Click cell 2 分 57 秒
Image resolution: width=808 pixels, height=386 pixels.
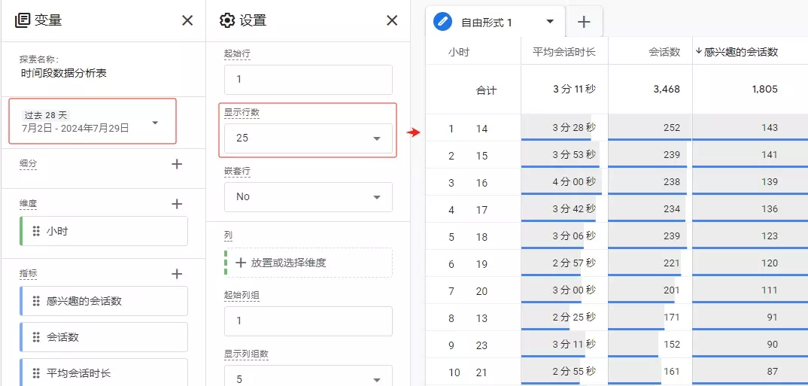pyautogui.click(x=574, y=263)
